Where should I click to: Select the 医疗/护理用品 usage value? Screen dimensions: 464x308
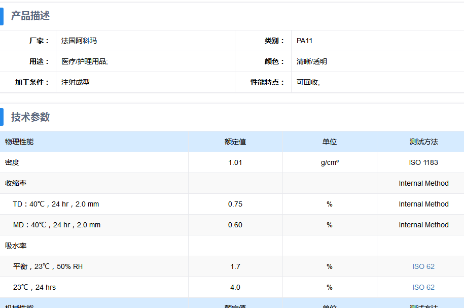click(84, 61)
